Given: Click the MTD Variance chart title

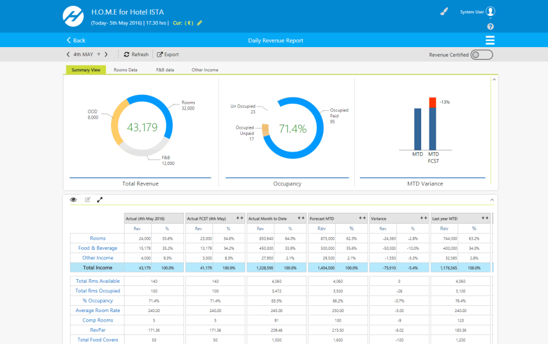Looking at the screenshot, I should coord(425,183).
